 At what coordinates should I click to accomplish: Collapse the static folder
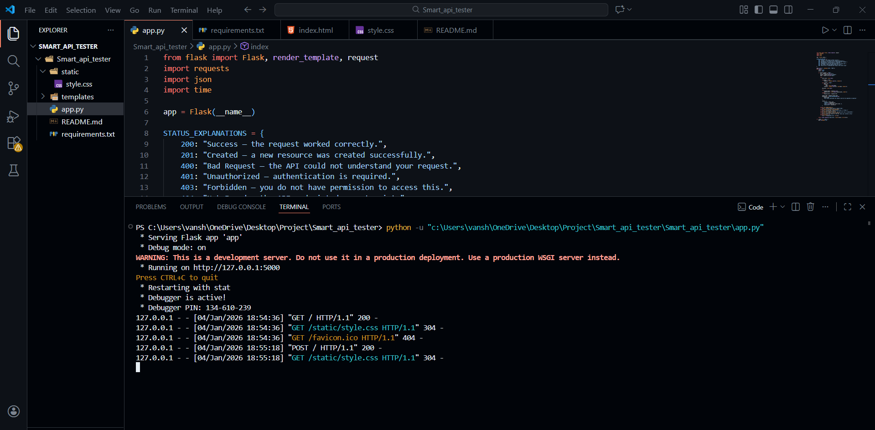tap(70, 72)
